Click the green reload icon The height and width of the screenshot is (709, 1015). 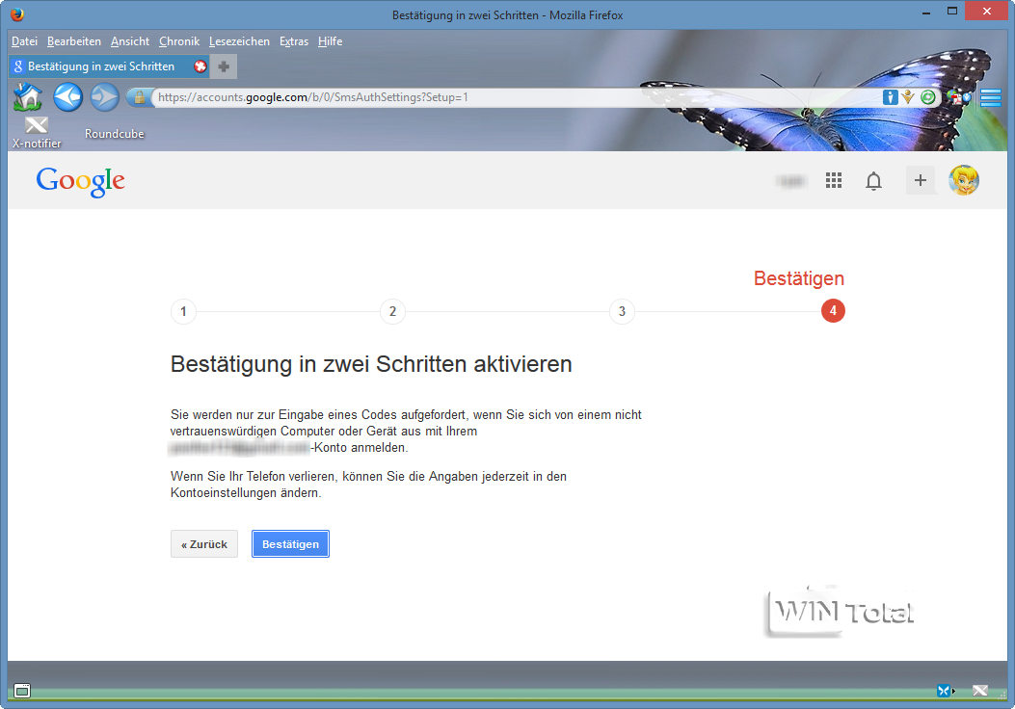(927, 97)
